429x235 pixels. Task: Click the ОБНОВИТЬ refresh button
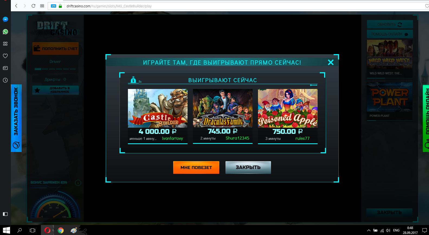pyautogui.click(x=390, y=24)
